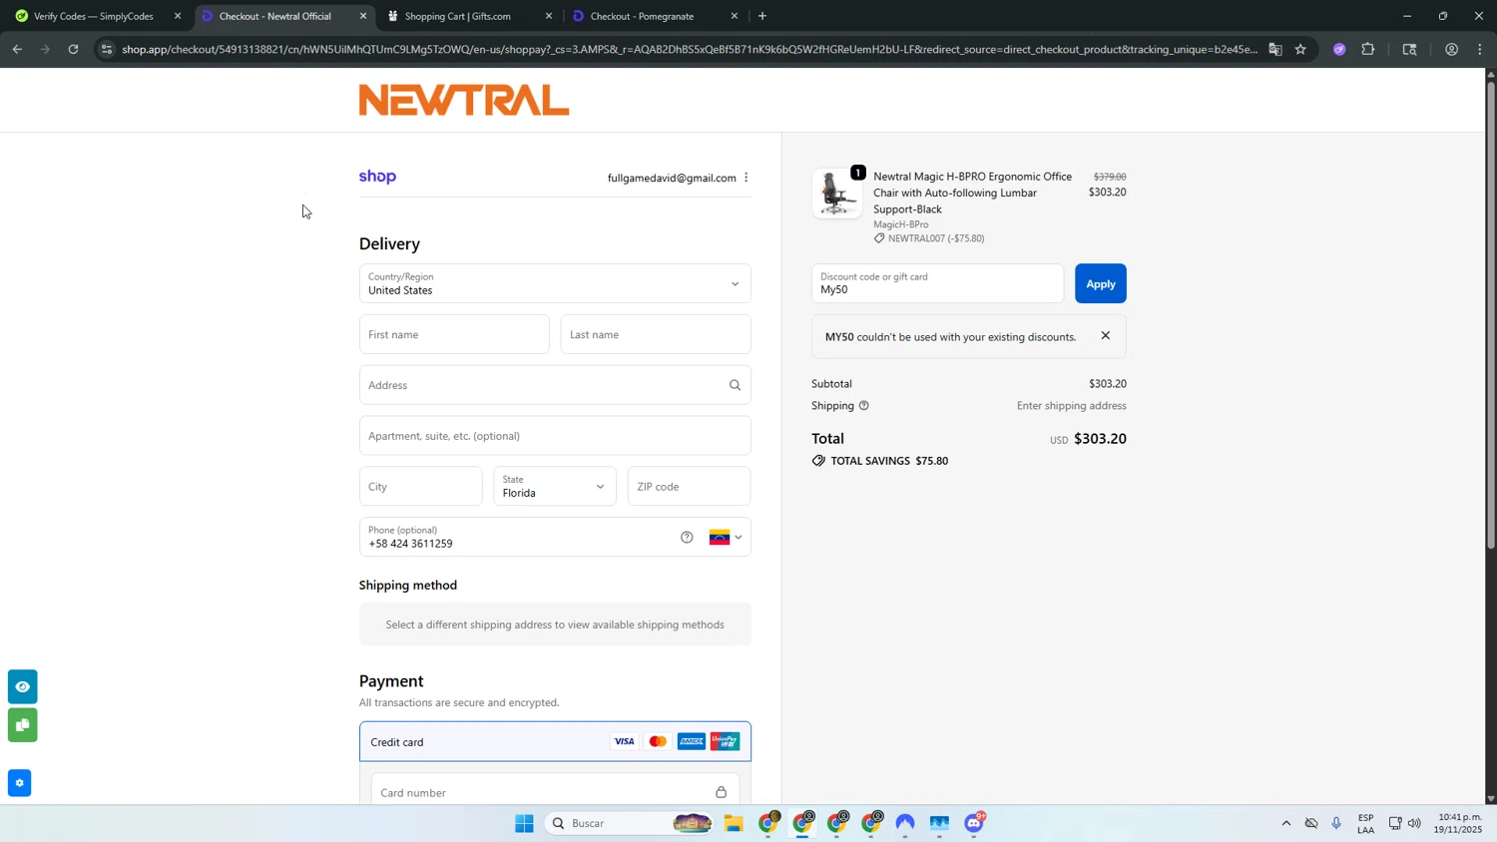Click the browser side panel icon
Image resolution: width=1497 pixels, height=842 pixels.
[1409, 49]
